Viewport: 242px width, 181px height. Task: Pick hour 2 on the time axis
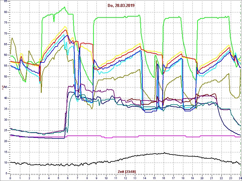29,178
